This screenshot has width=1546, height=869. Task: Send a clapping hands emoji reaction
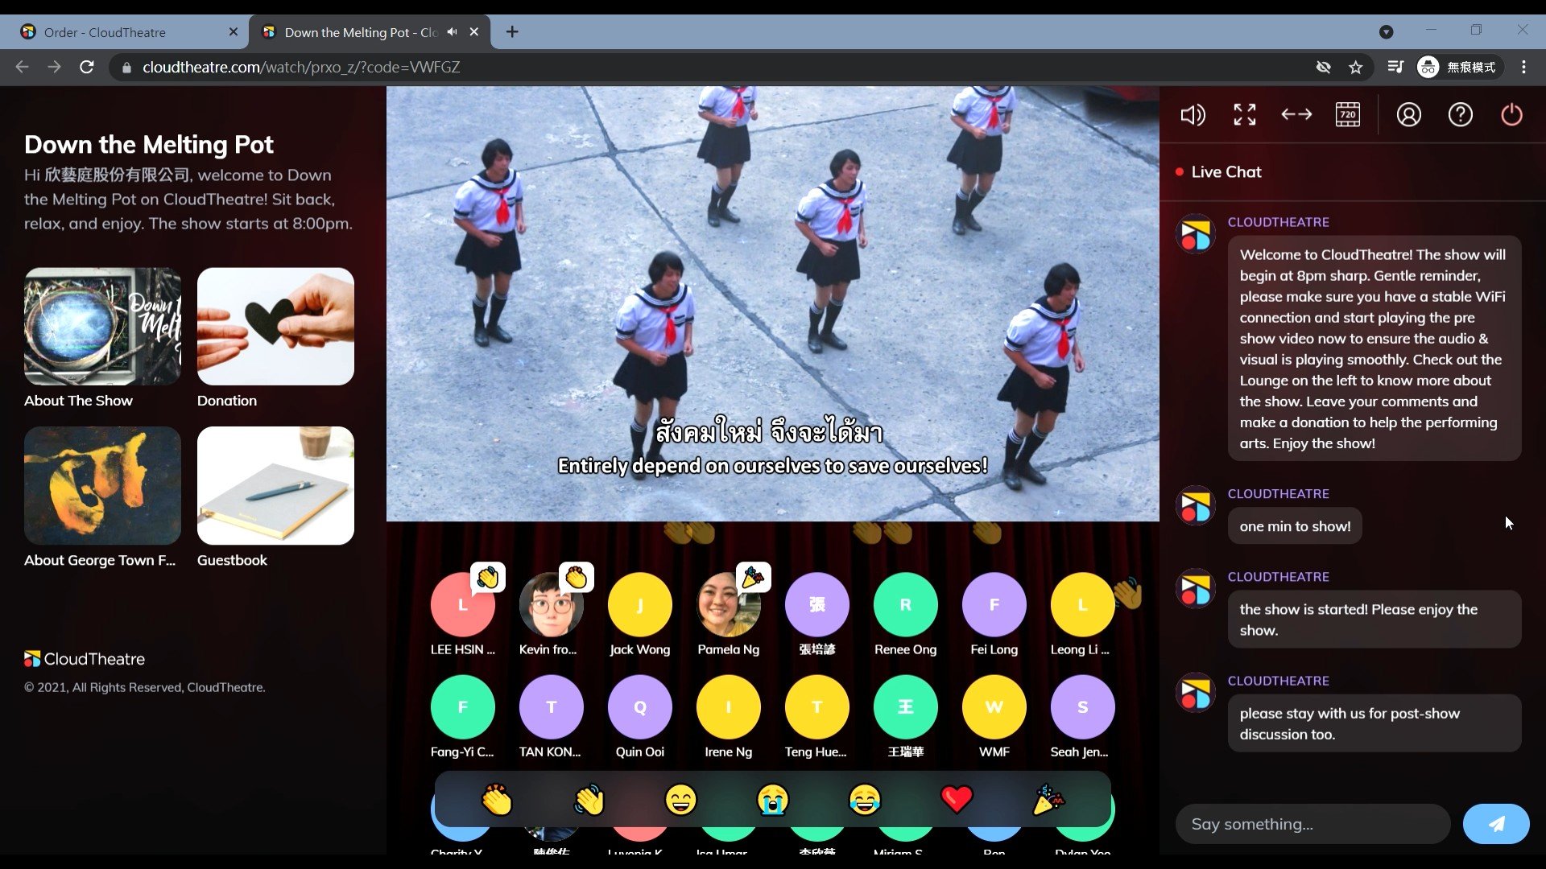tap(497, 800)
